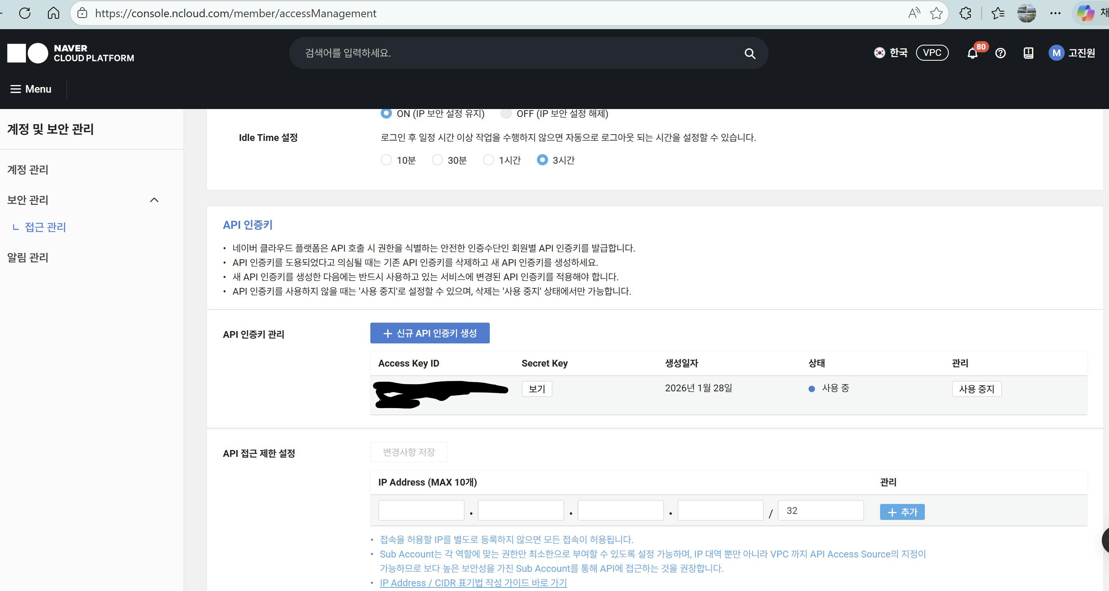
Task: Open the IP Address CIDR guide link
Action: [x=473, y=583]
